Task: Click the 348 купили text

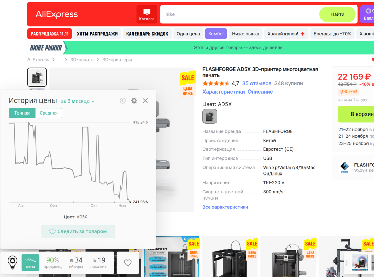Action: 289,83
